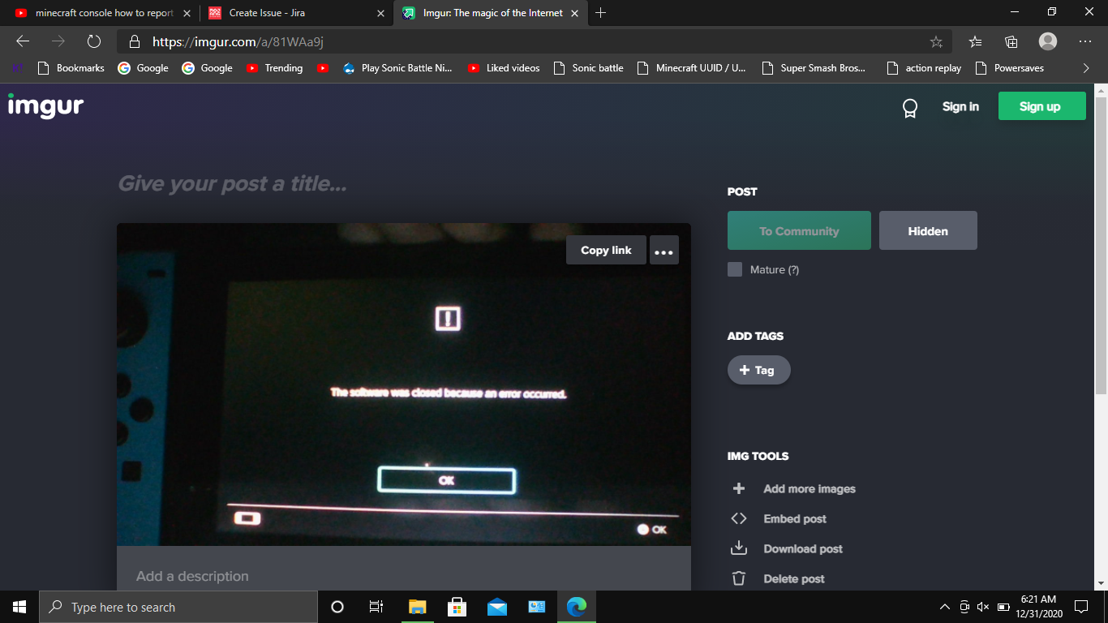
Task: Open the action replay bookmark
Action: point(924,68)
